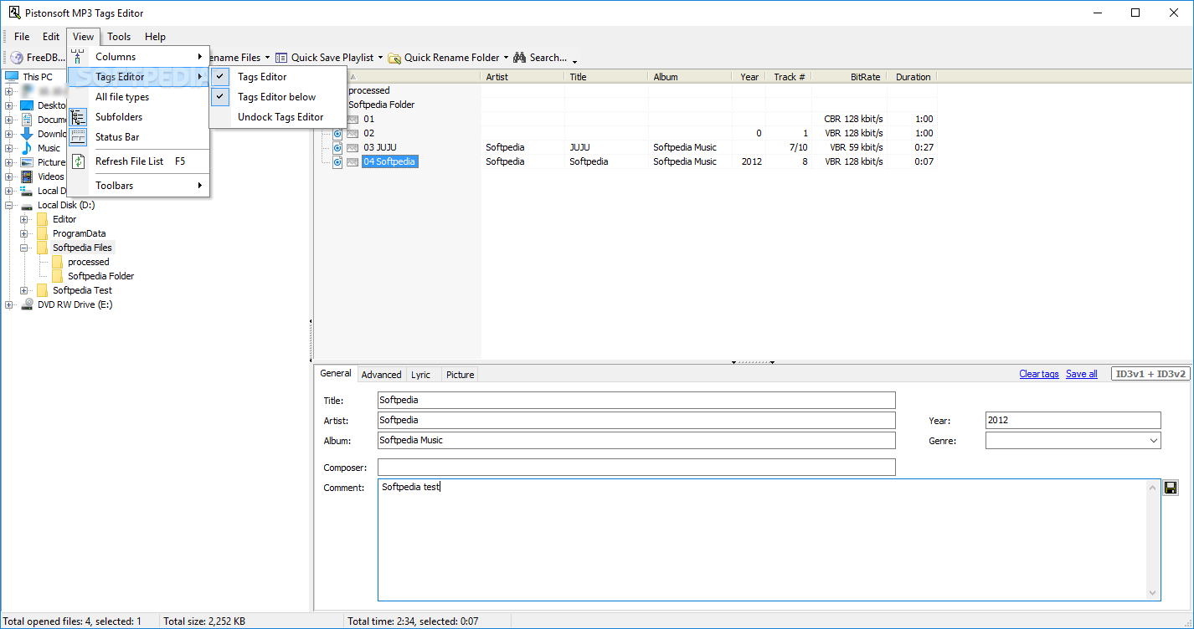Click the floppy disk save icon beside Comment
1194x629 pixels.
tap(1171, 488)
